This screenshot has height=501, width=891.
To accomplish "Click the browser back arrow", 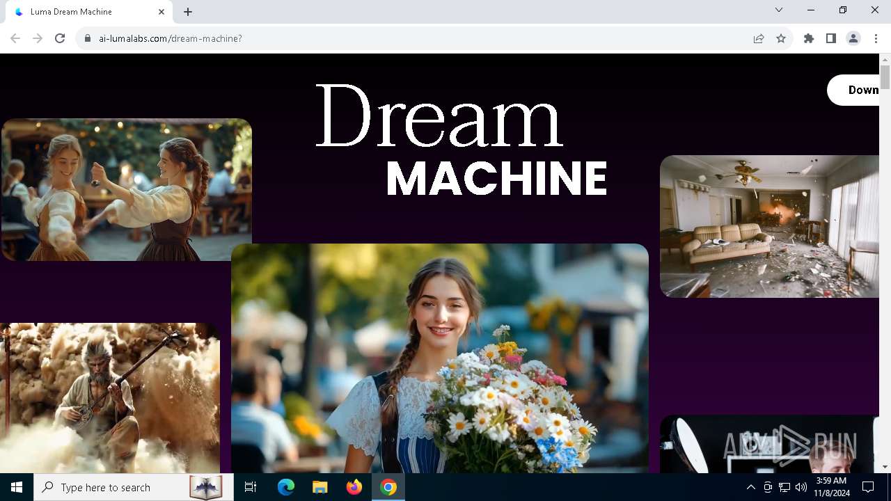I will click(x=15, y=38).
